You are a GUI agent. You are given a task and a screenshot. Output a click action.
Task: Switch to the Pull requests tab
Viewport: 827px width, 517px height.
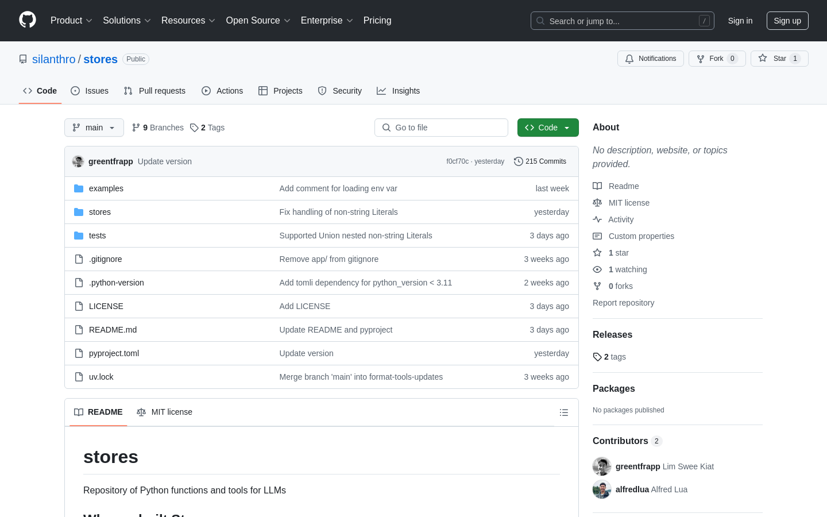[154, 91]
